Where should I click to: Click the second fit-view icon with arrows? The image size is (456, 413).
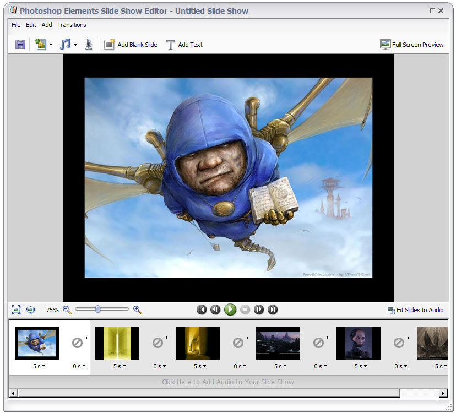(x=30, y=309)
